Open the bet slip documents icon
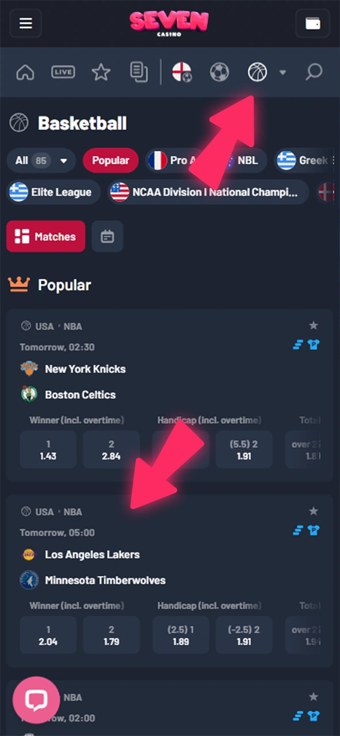 [x=139, y=72]
